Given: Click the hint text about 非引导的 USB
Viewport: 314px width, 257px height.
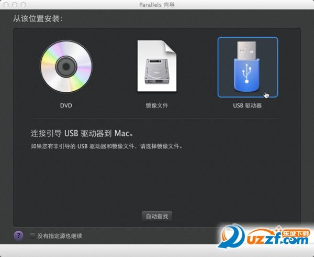Looking at the screenshot, I should click(x=107, y=147).
